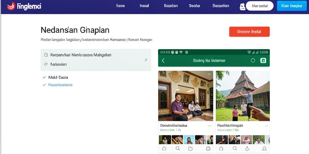Click the search icon beside "Rerpanrkat Nenioraeoee Mahgdian"
Image resolution: width=309 pixels, height=154 pixels.
(x=46, y=55)
